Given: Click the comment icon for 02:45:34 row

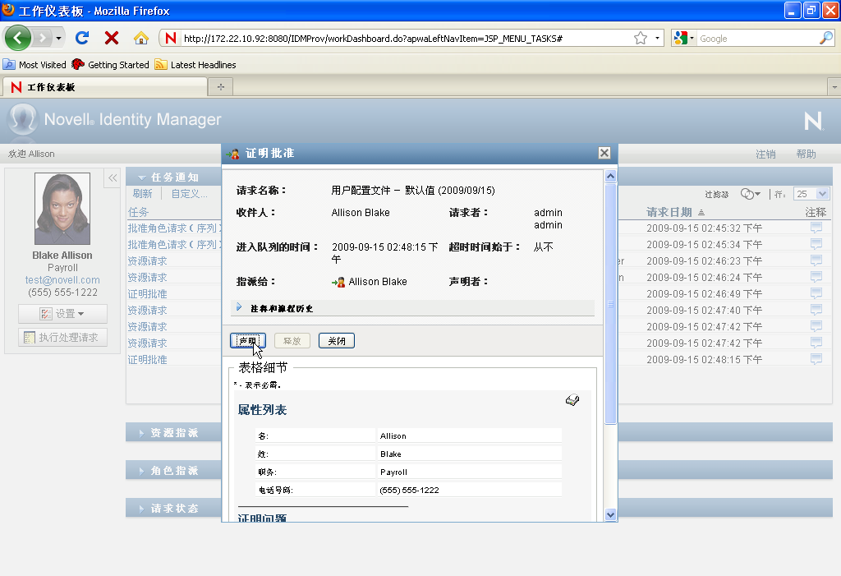Looking at the screenshot, I should (x=816, y=244).
